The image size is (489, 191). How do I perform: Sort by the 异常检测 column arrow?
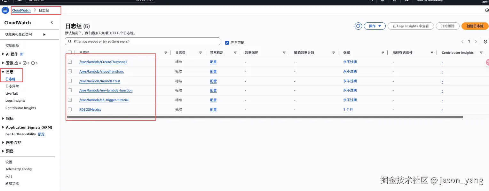235,52
